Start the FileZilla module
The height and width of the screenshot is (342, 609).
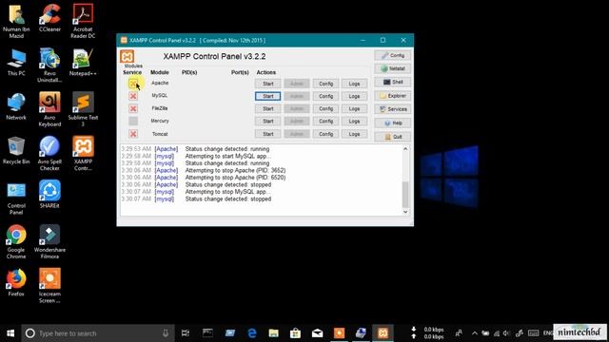coord(268,109)
